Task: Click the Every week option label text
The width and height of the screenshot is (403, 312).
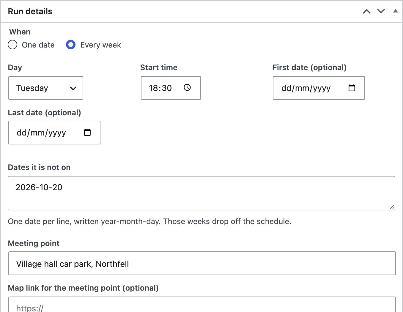Action: [x=100, y=45]
